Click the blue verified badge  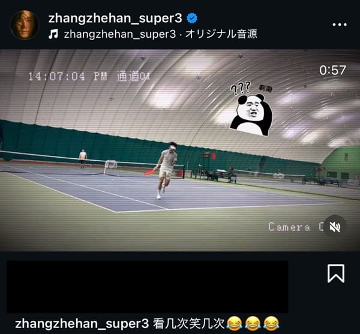(192, 19)
